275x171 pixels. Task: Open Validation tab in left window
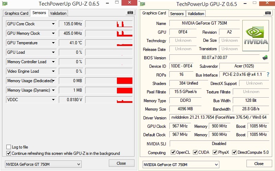58,13
